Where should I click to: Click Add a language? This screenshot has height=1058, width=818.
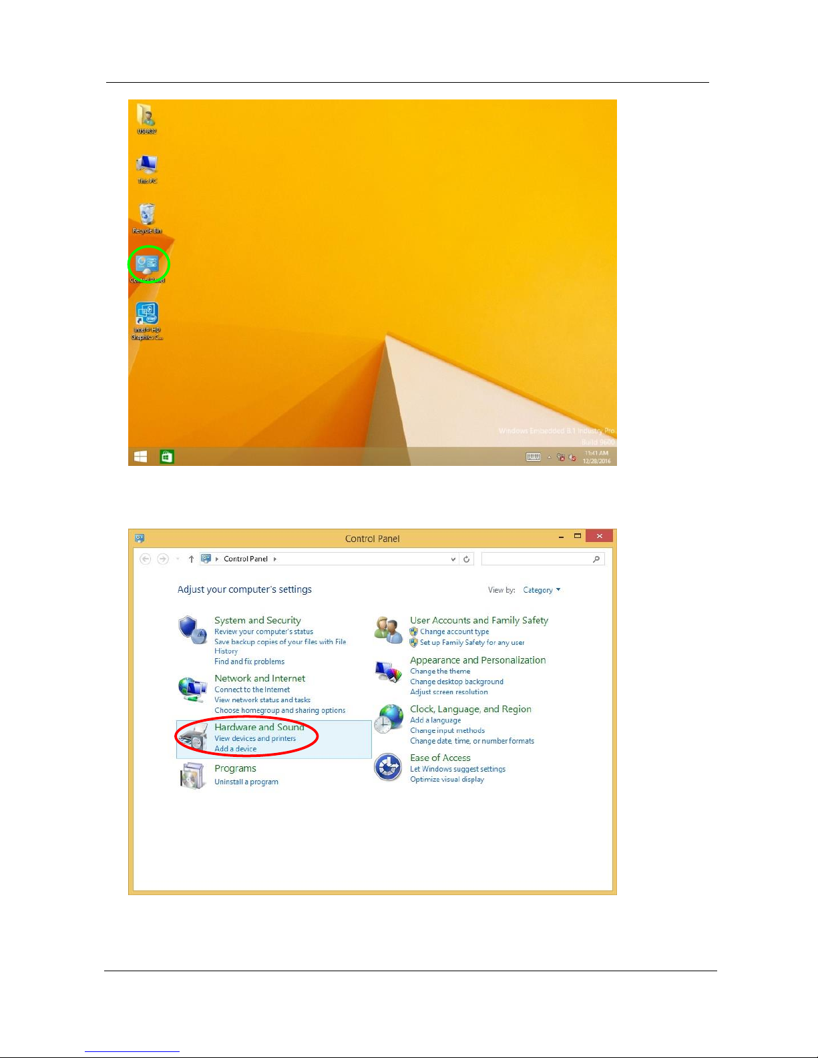pos(435,720)
